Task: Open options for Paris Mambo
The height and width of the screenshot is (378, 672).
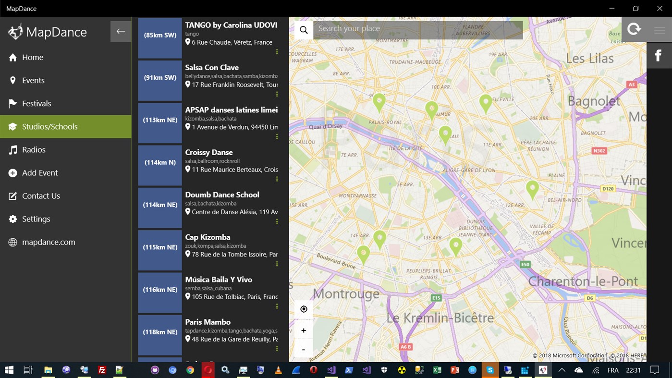Action: (x=277, y=349)
